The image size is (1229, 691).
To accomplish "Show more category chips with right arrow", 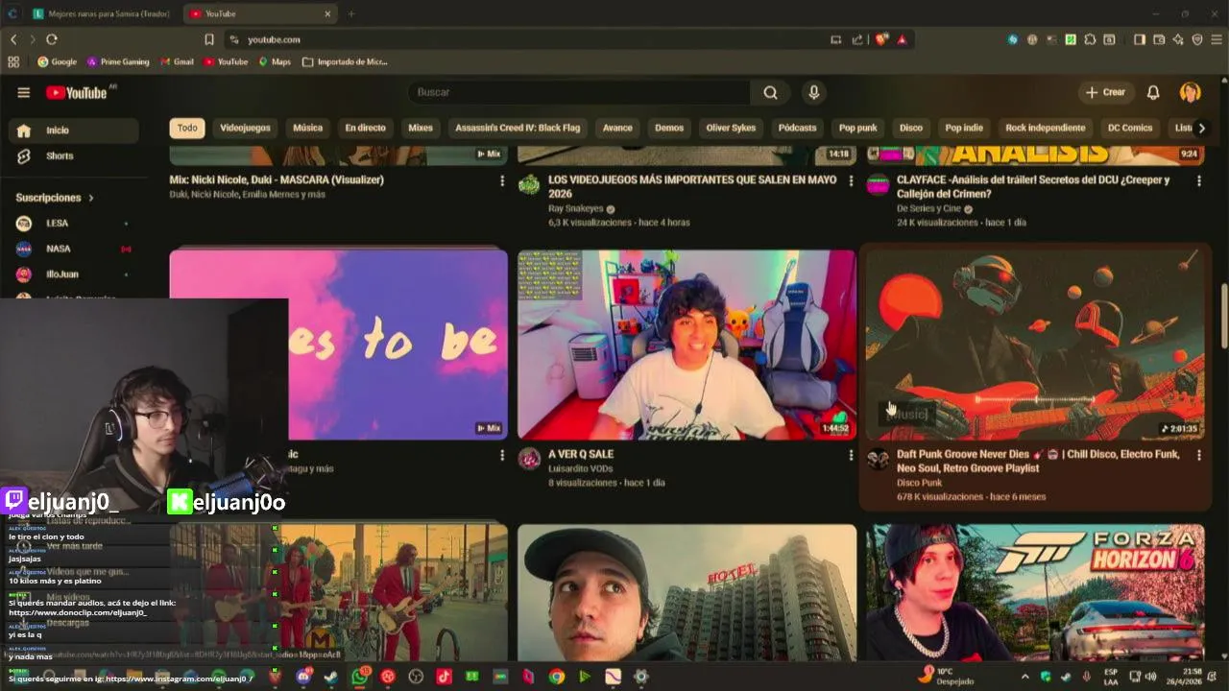I will point(1201,128).
